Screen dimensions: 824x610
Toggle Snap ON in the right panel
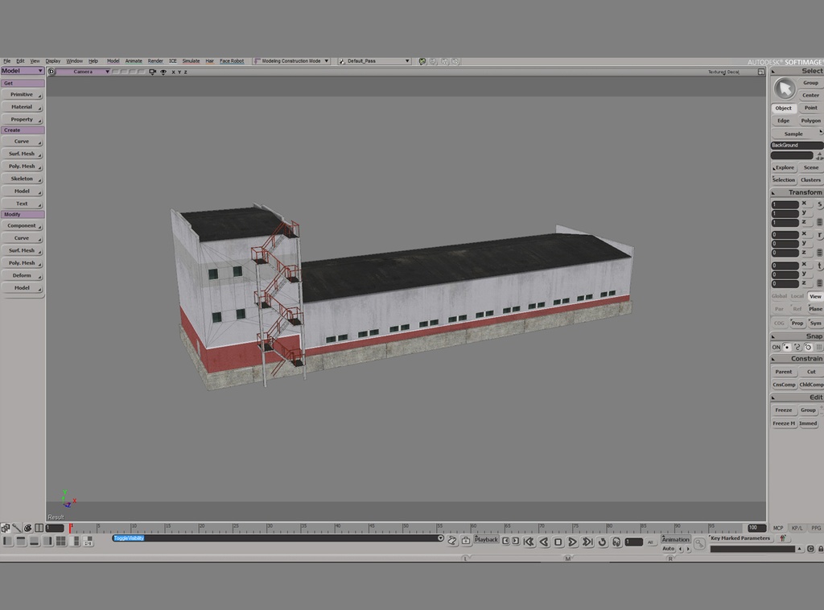[777, 347]
